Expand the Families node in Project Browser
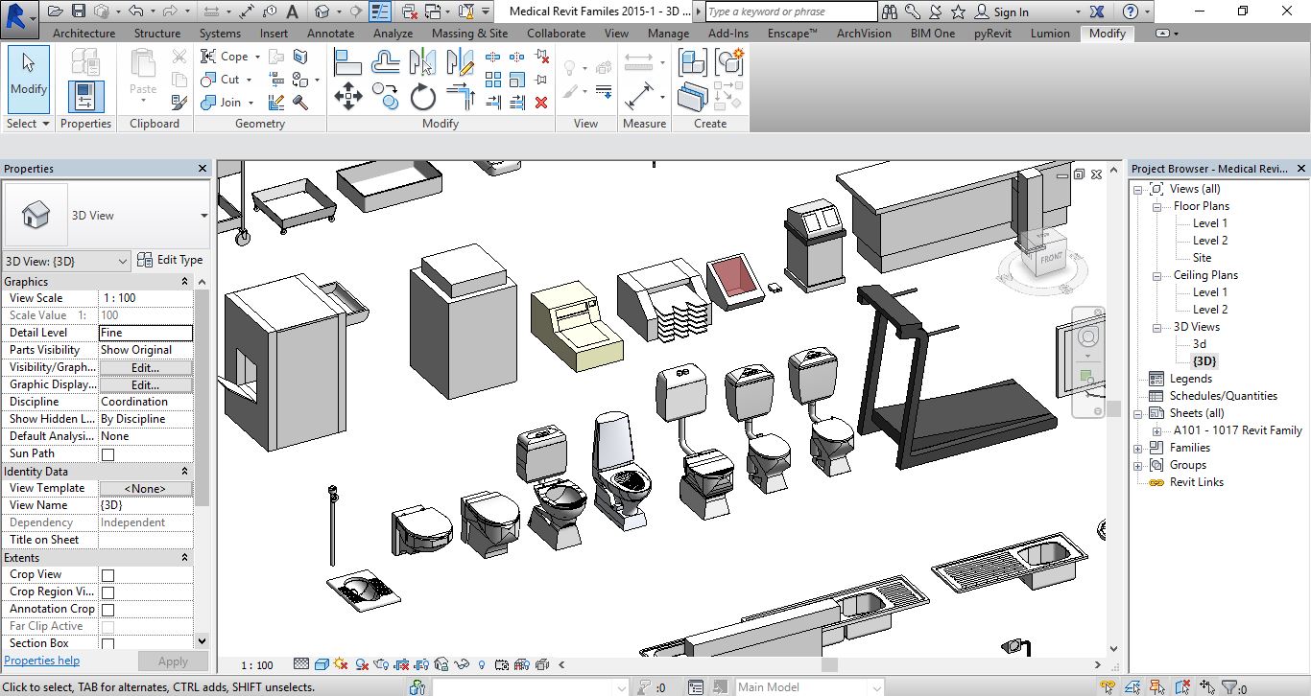The height and width of the screenshot is (696, 1311). pyautogui.click(x=1138, y=448)
